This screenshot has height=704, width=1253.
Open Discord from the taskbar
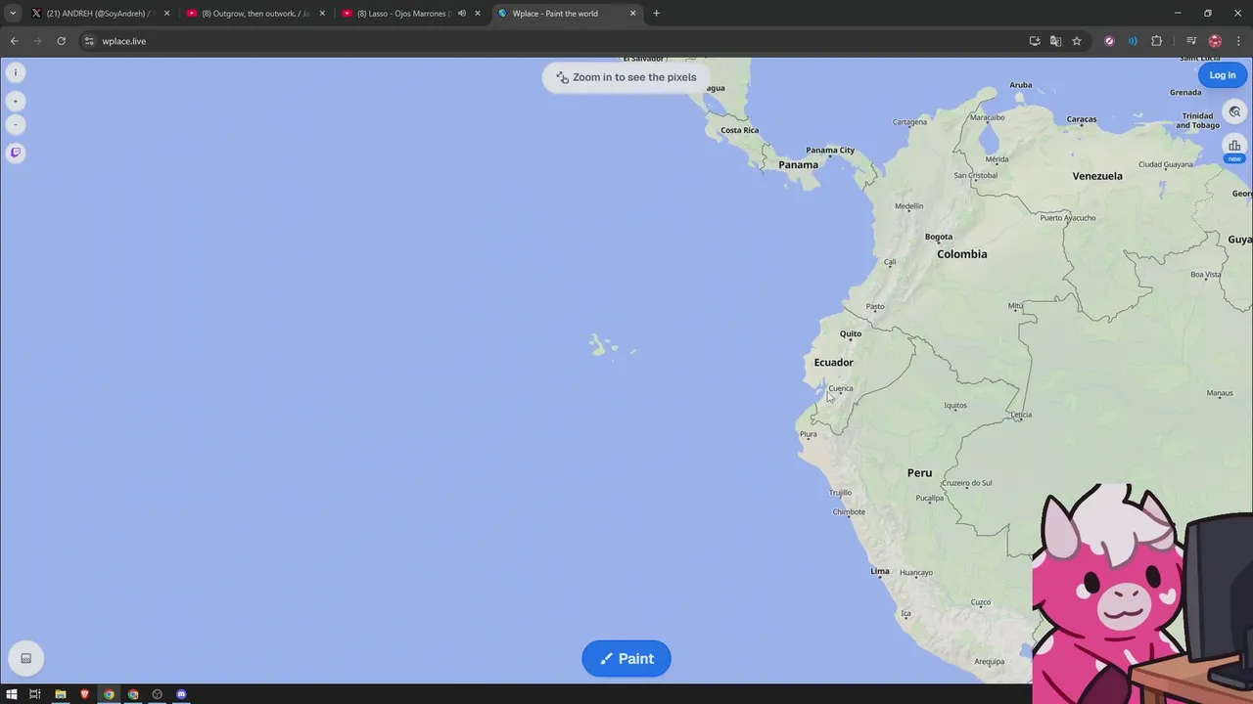(x=181, y=694)
